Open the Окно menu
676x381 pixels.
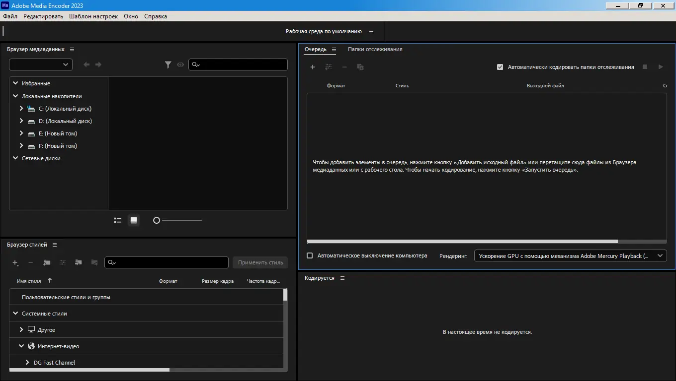[x=131, y=16]
